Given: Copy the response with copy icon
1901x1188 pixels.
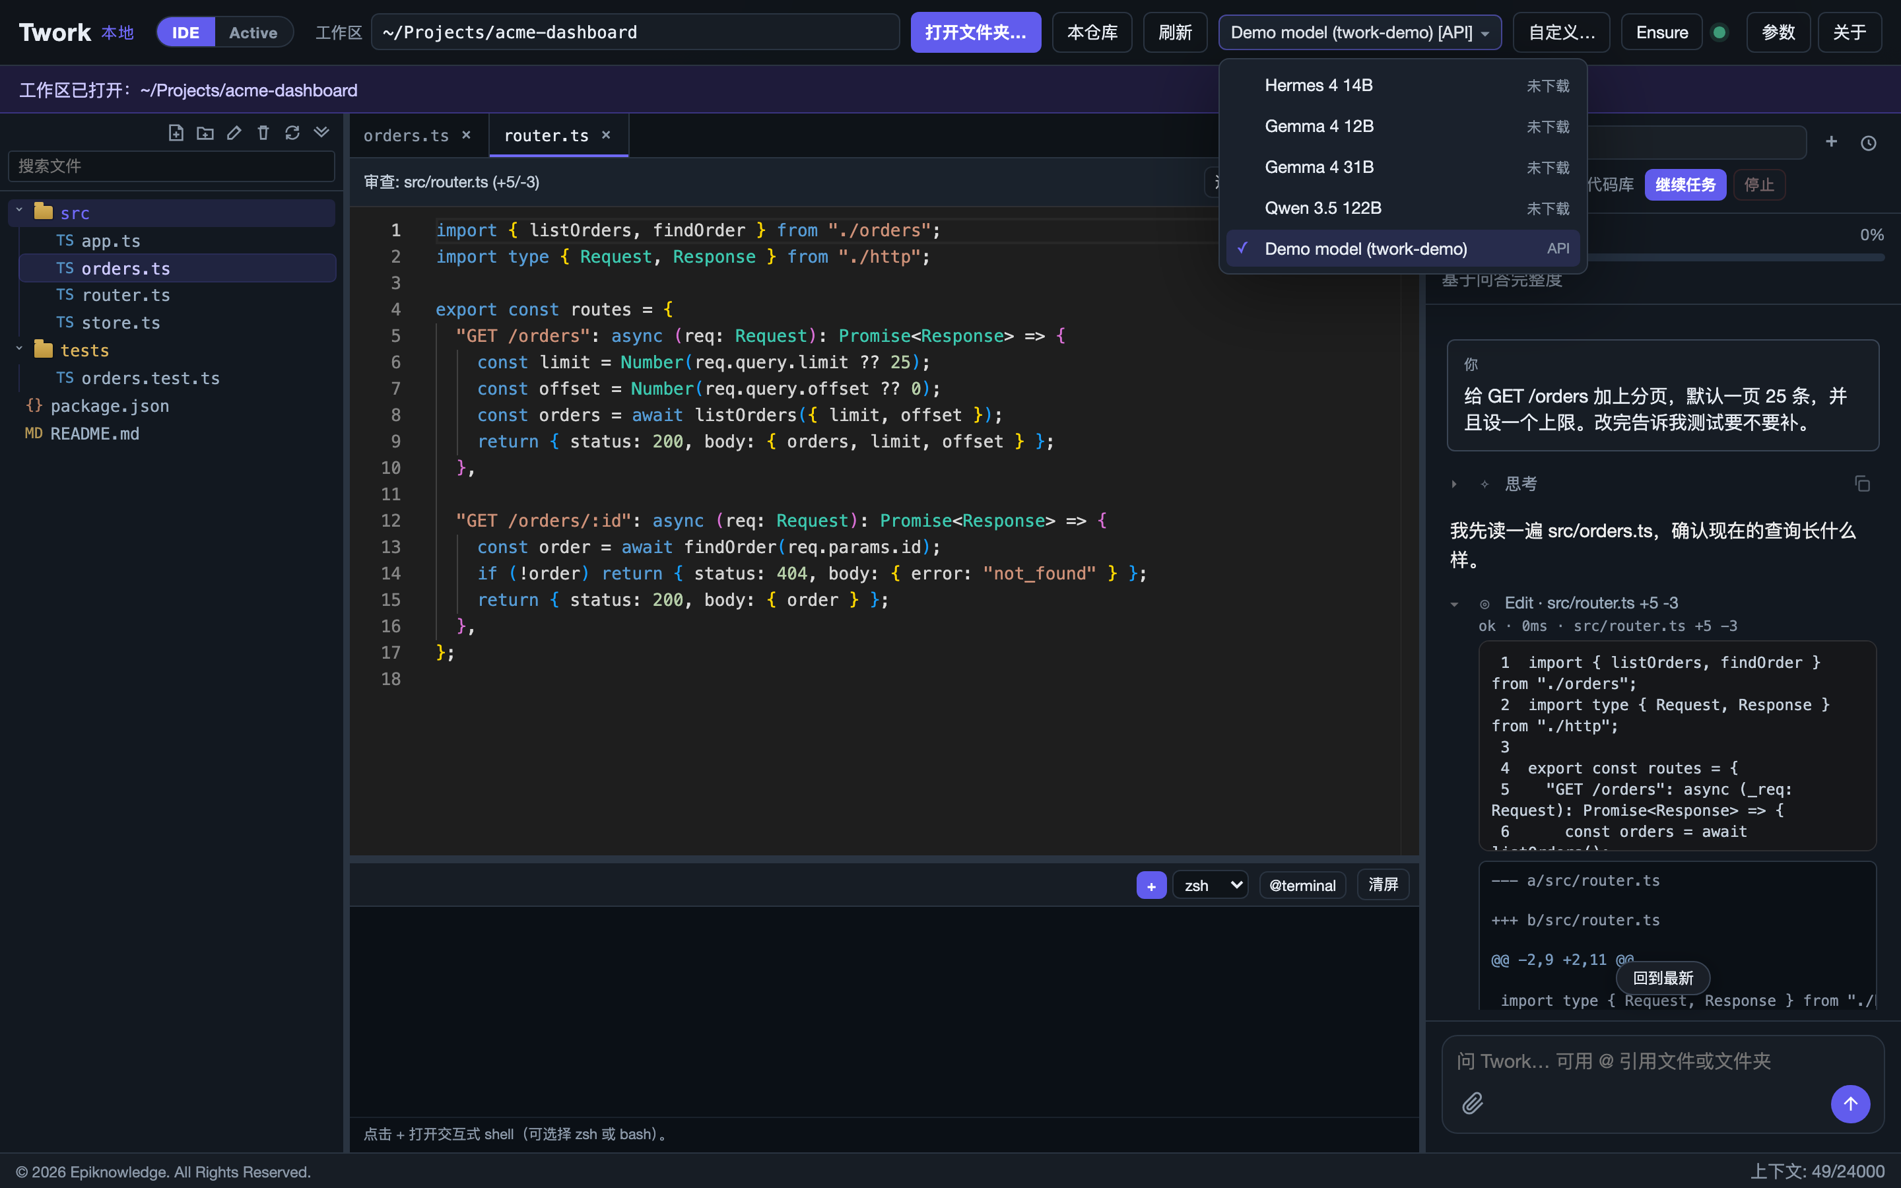Looking at the screenshot, I should [x=1863, y=483].
